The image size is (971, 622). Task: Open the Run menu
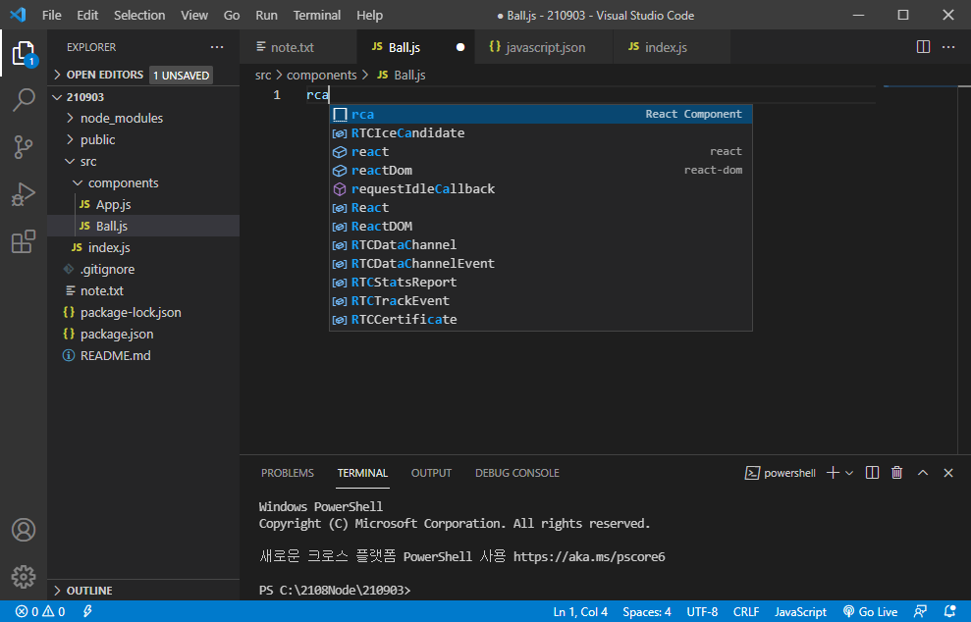(266, 15)
